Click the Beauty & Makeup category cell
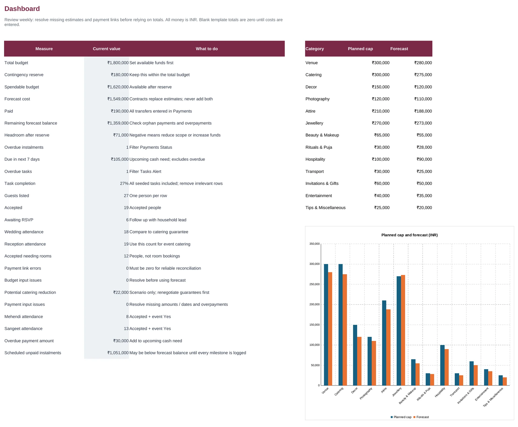The height and width of the screenshot is (427, 518). [322, 135]
